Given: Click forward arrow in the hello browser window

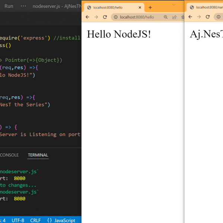Looking at the screenshot, I should [96, 17].
